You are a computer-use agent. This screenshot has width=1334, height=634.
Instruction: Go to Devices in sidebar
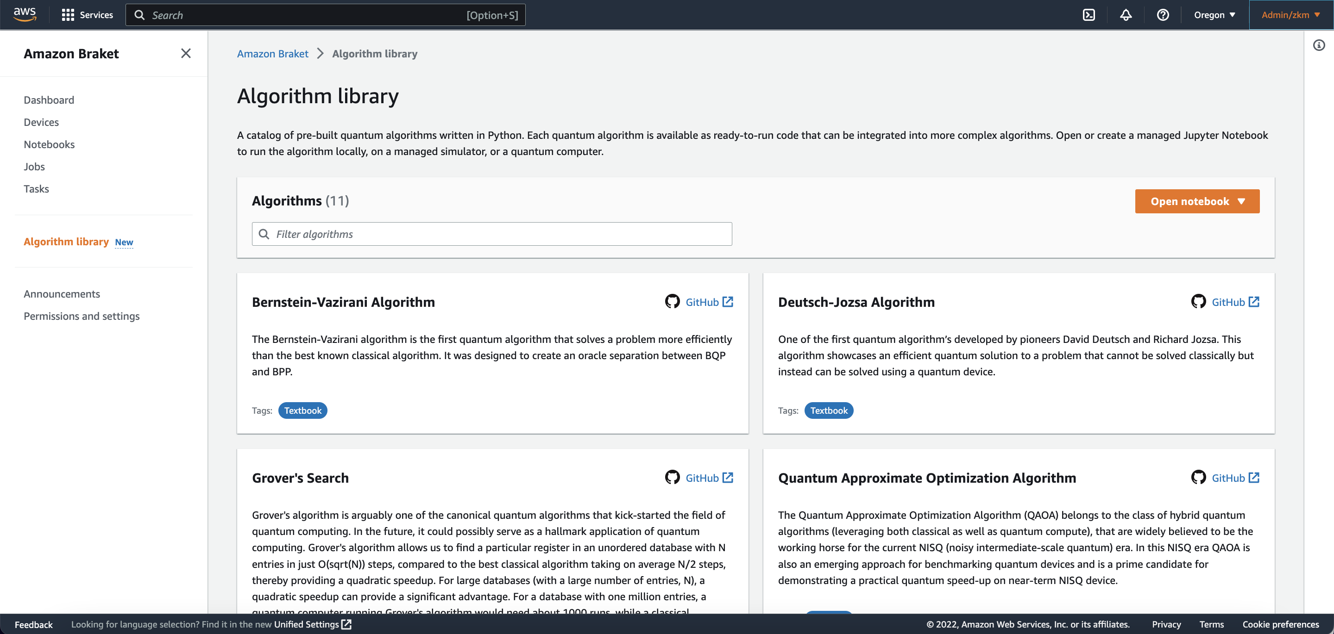coord(41,122)
